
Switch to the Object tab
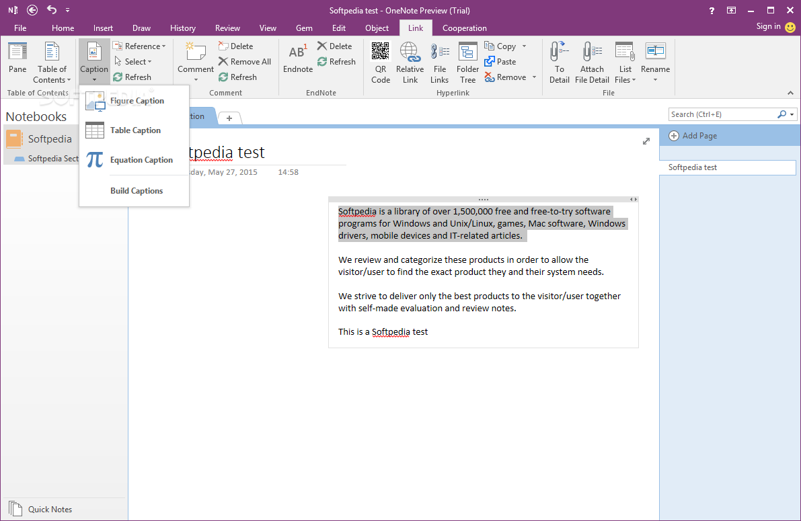377,28
